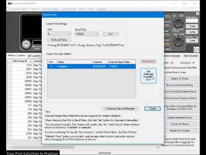Viewport: 206px width, 155px height.
Task: Open the Scanner Type menu in ProScan
Action: click(50, 9)
